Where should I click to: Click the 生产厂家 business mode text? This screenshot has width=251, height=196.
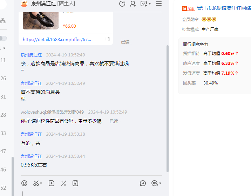[x=210, y=29]
